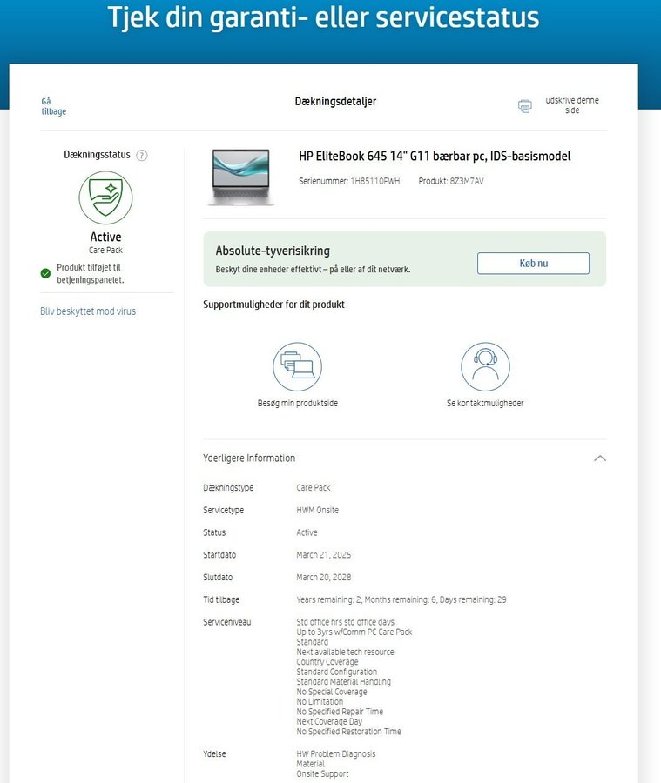Click the Køb nu button

tap(533, 263)
